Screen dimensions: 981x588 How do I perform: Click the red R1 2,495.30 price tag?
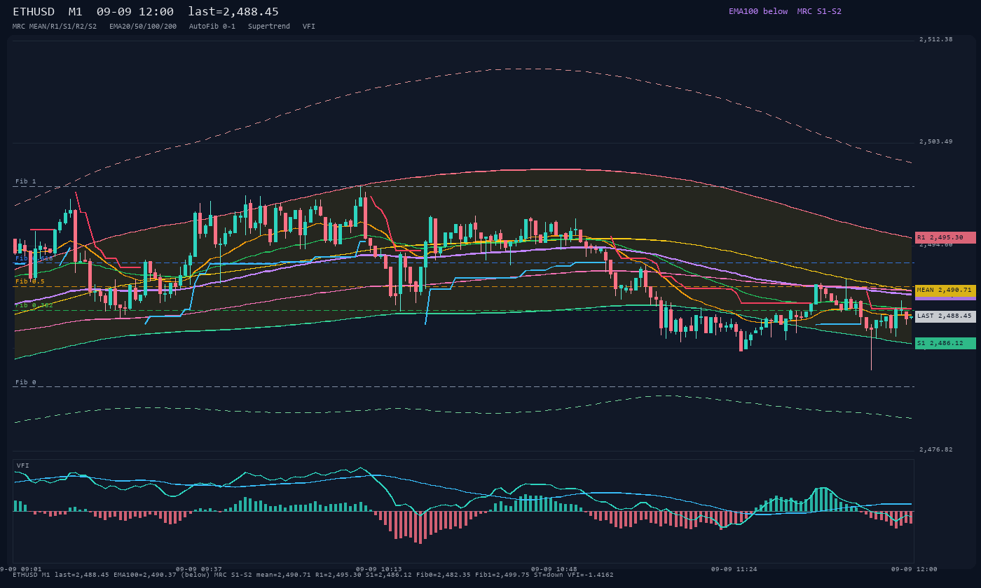click(945, 237)
